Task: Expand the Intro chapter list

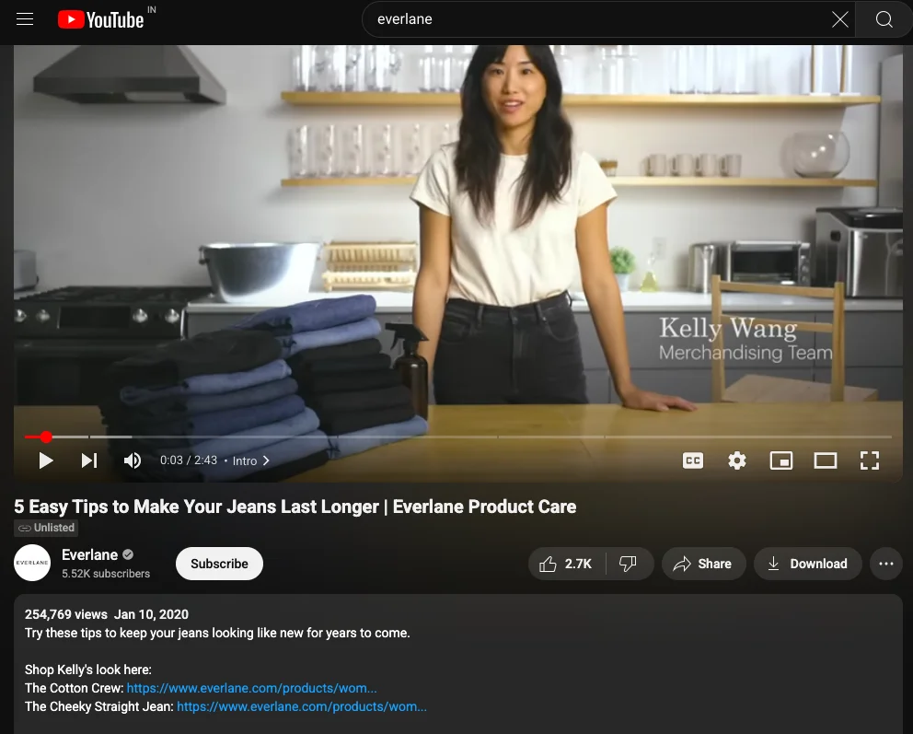Action: (251, 460)
